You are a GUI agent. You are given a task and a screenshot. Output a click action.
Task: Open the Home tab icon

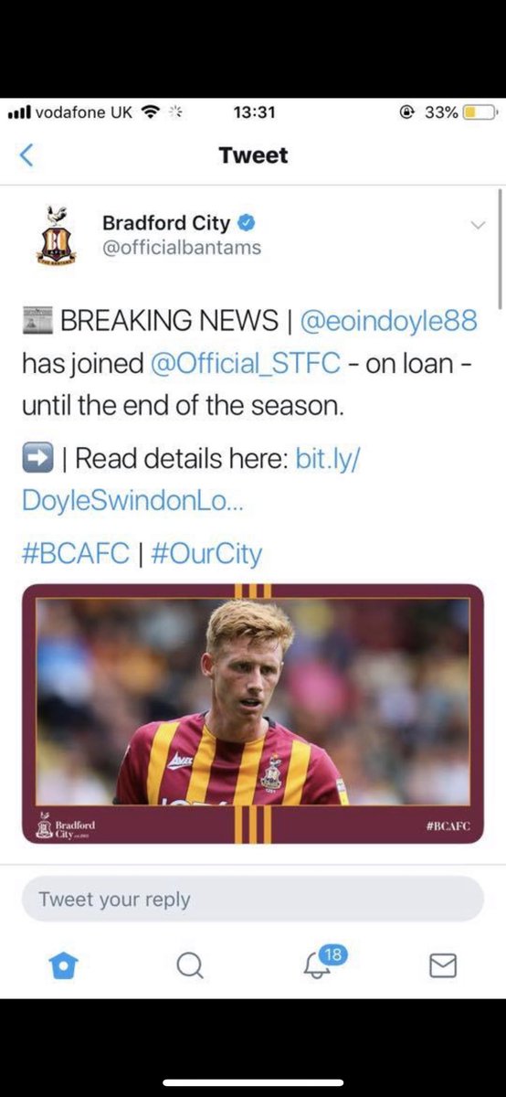pos(63,965)
